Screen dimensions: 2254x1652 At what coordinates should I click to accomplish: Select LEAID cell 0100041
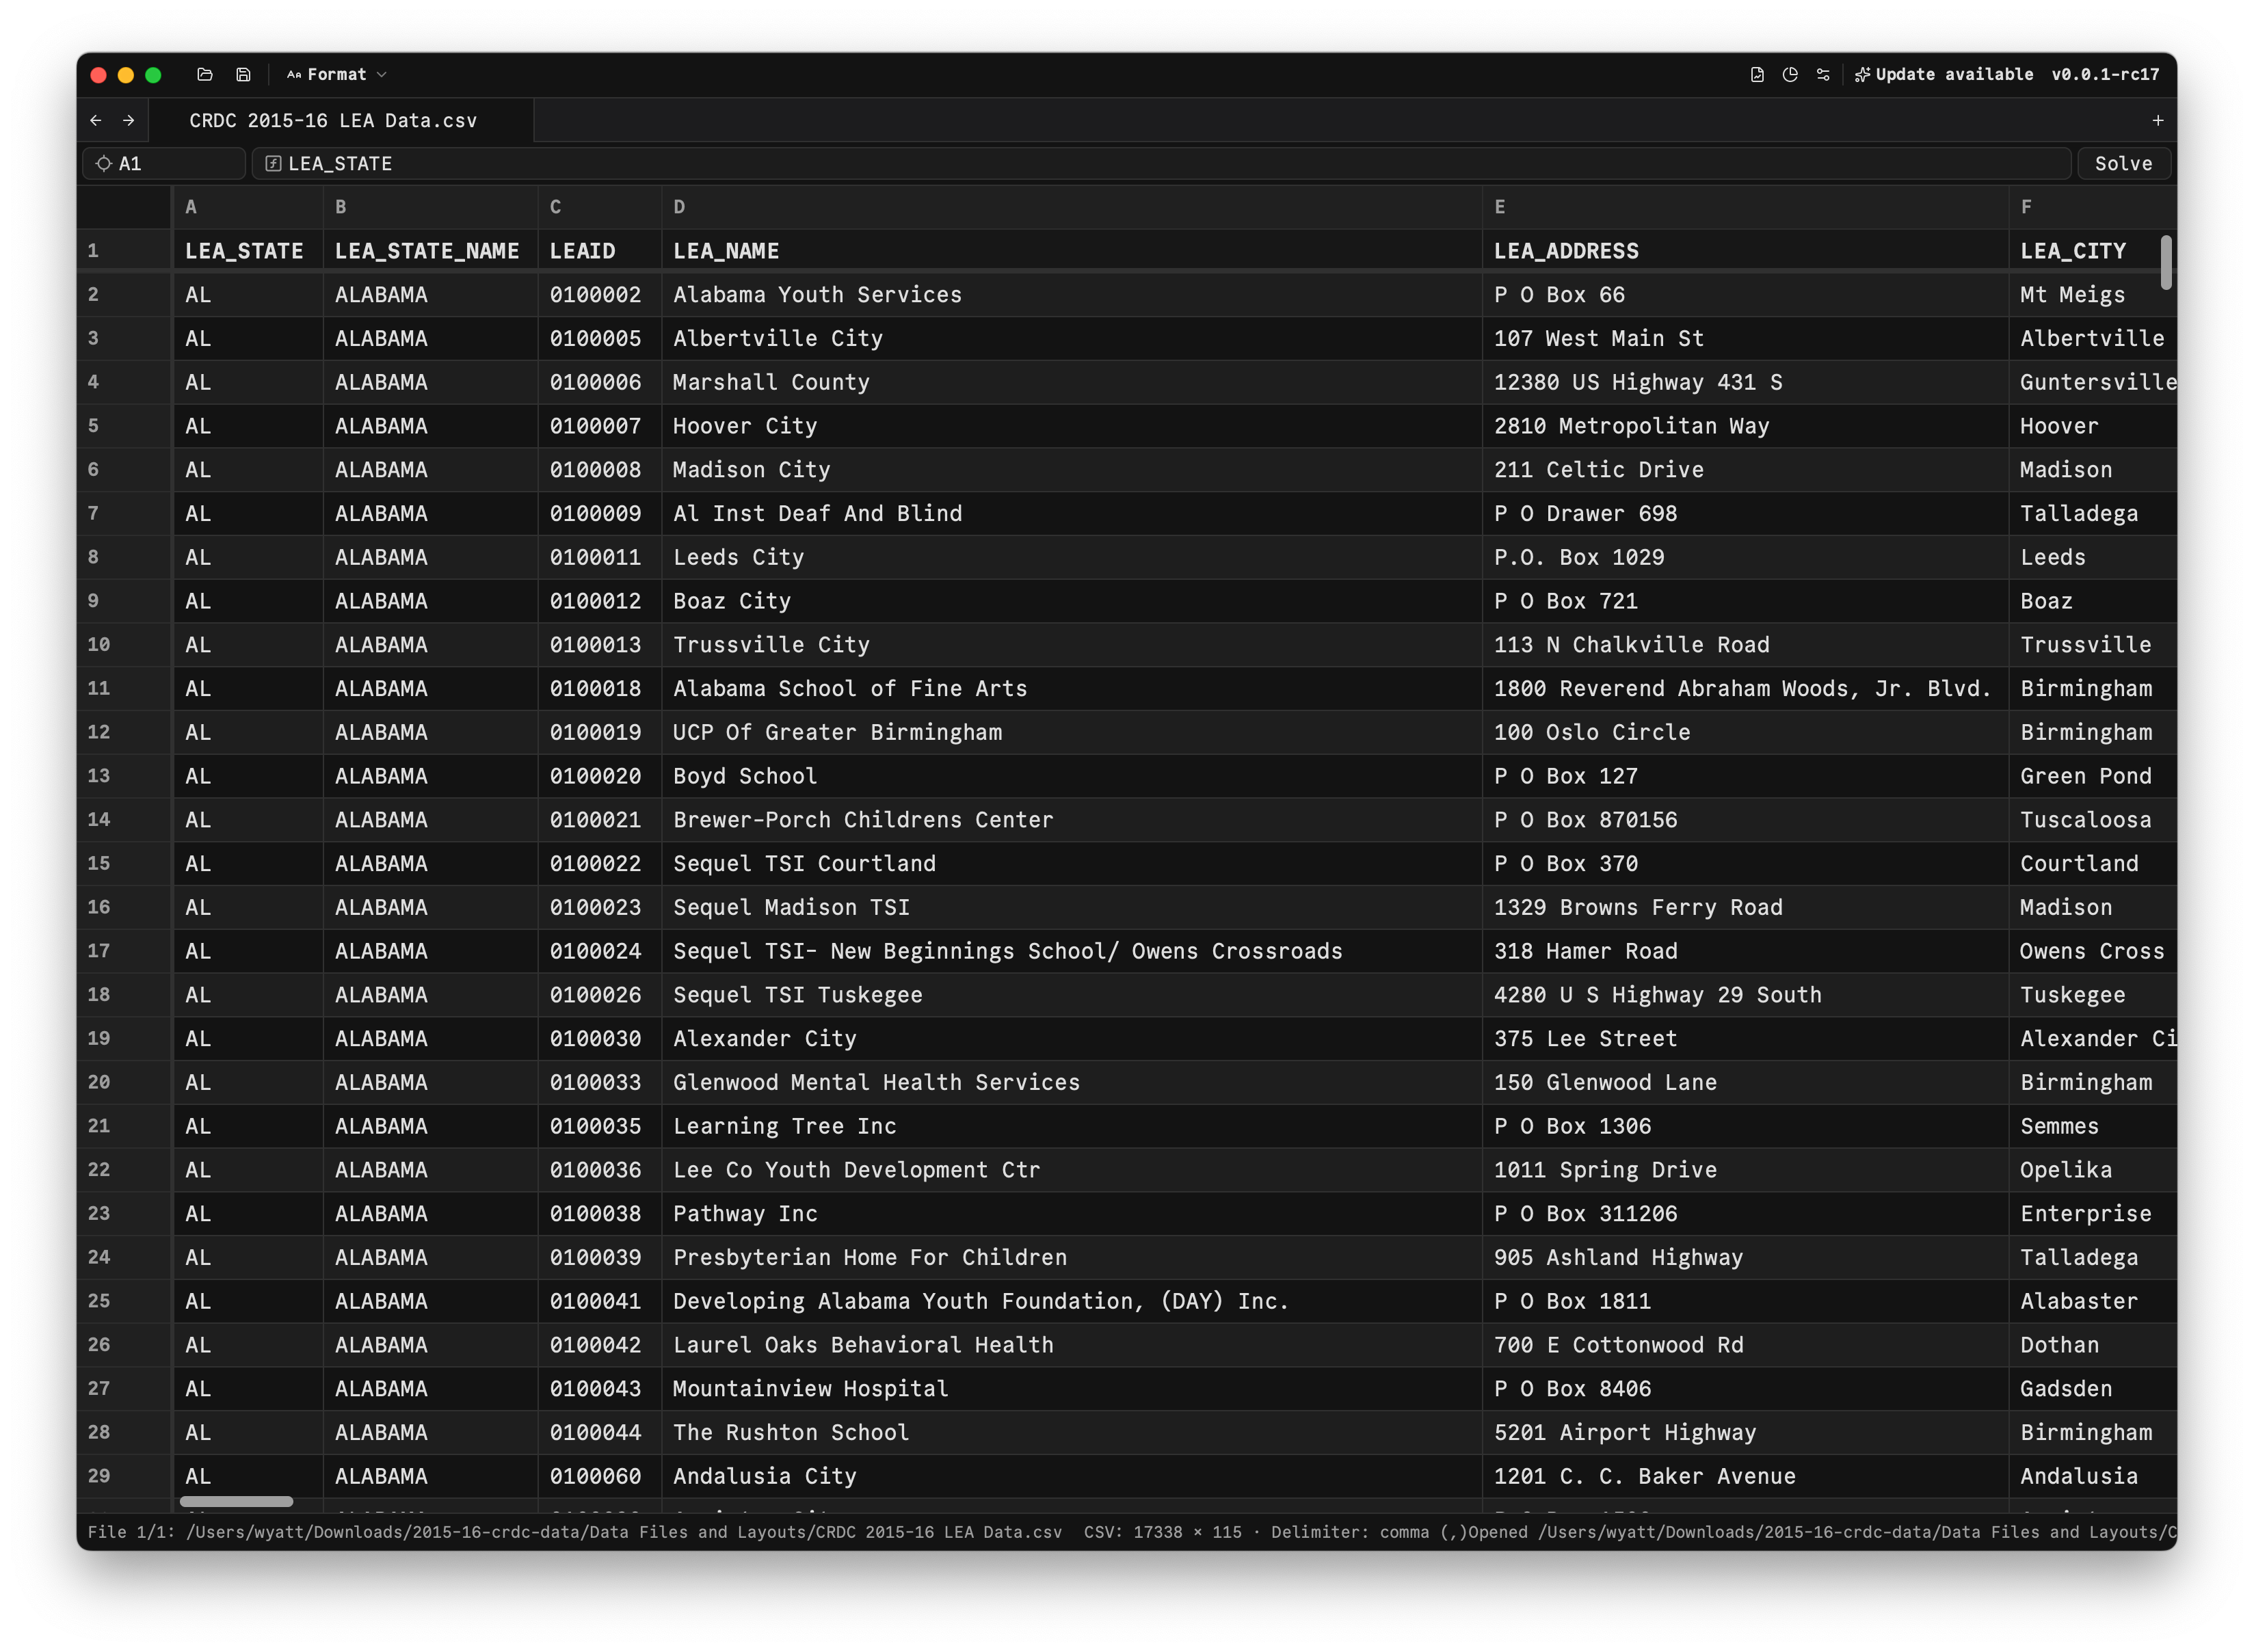point(599,1301)
